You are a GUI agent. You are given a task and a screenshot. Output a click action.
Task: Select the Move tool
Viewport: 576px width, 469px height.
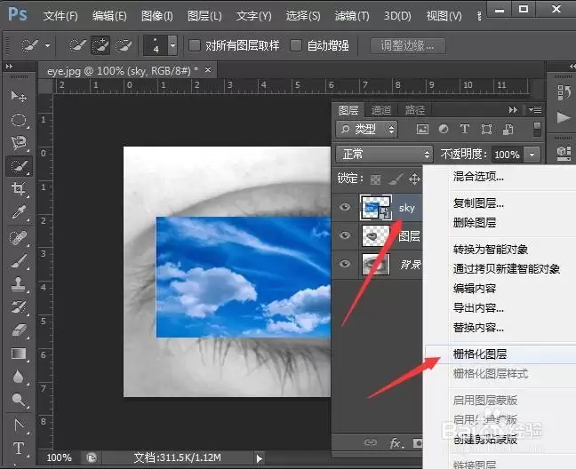(19, 96)
